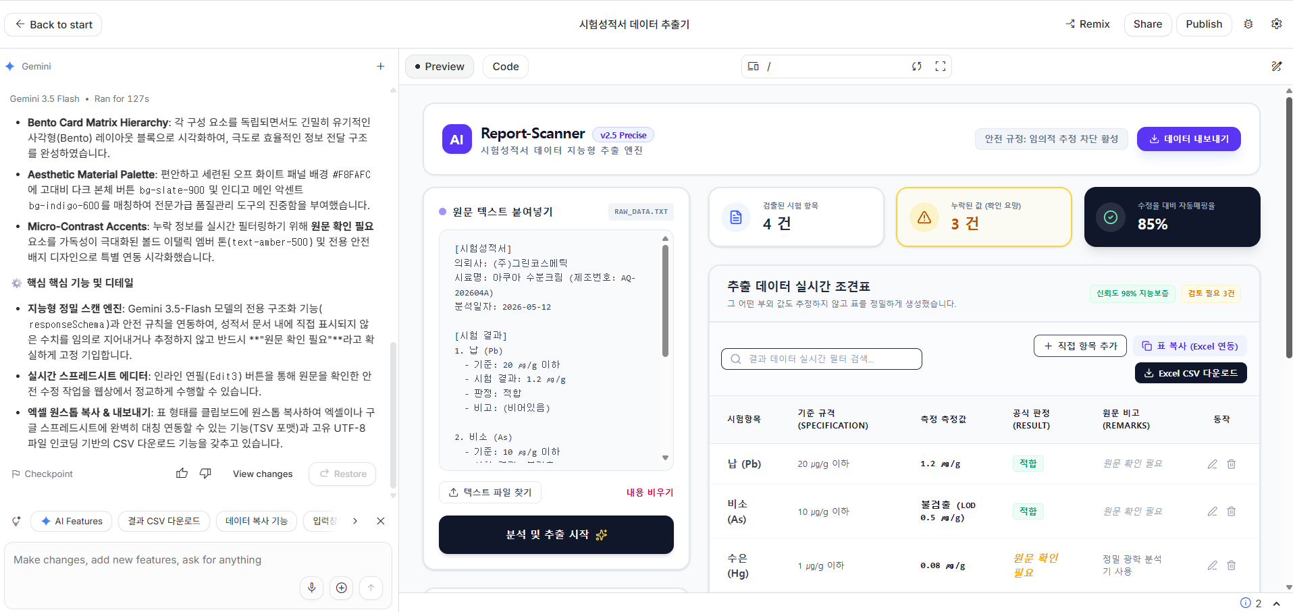Click the 텍스트 파일 찾기 upload button
This screenshot has width=1293, height=612.
click(490, 493)
